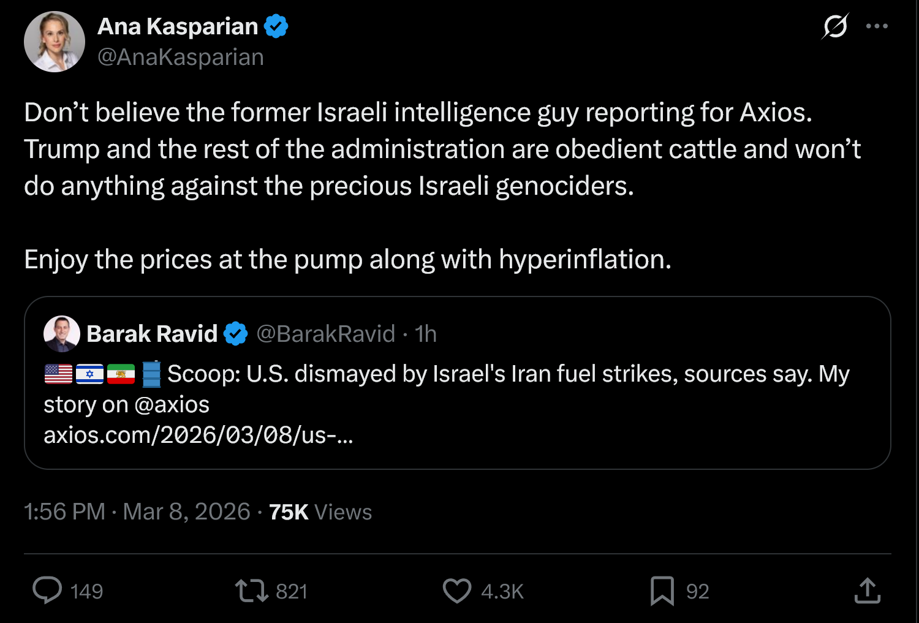Open the @AnaKasparian handle link
Image resolution: width=919 pixels, height=623 pixels.
point(181,57)
